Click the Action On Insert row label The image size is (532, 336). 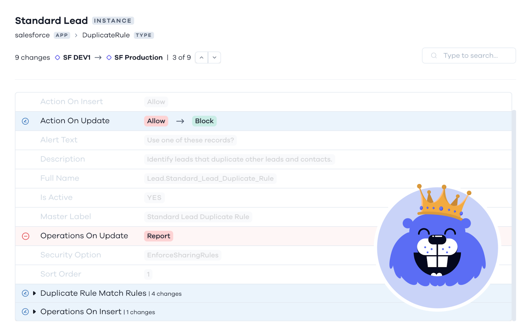[71, 102]
